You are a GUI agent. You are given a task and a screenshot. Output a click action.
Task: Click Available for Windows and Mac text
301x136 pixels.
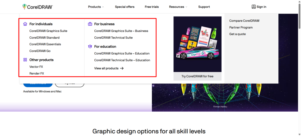coord(42,91)
